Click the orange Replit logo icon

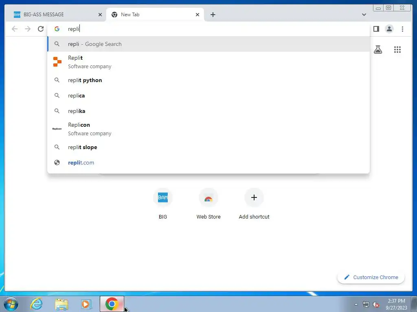57,62
